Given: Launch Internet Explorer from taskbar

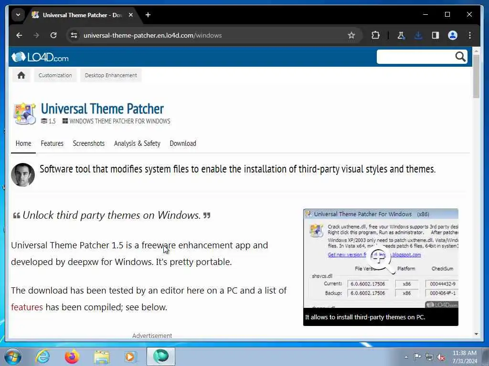Looking at the screenshot, I should click(x=43, y=356).
